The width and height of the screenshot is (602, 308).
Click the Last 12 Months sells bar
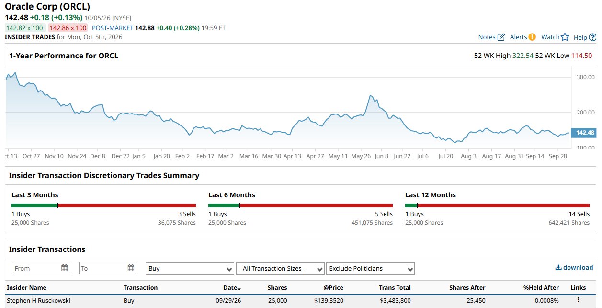[503, 205]
